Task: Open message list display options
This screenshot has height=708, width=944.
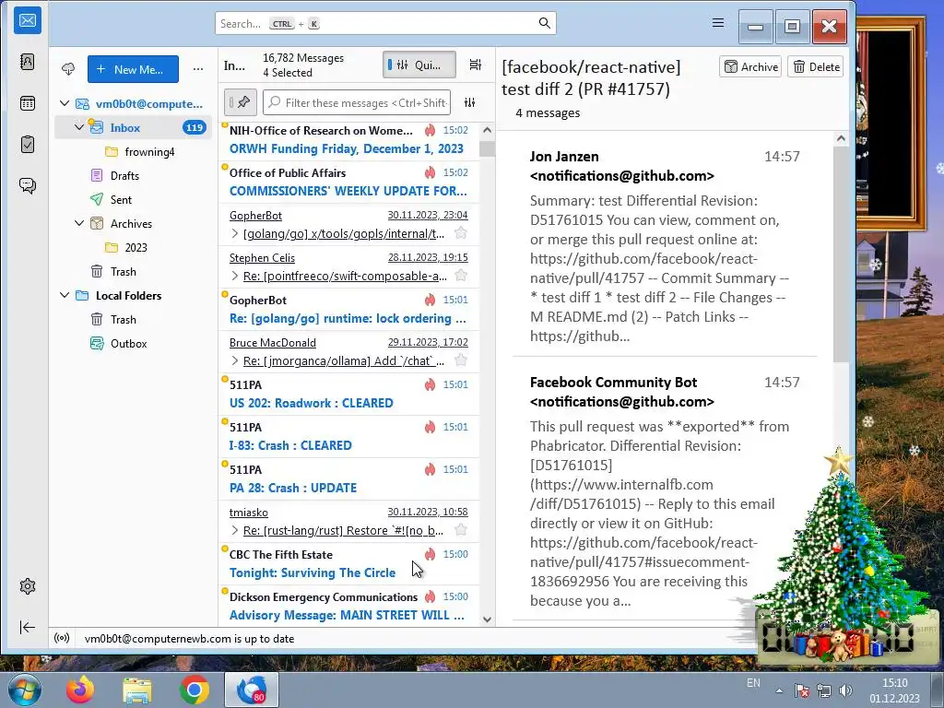Action: [475, 65]
